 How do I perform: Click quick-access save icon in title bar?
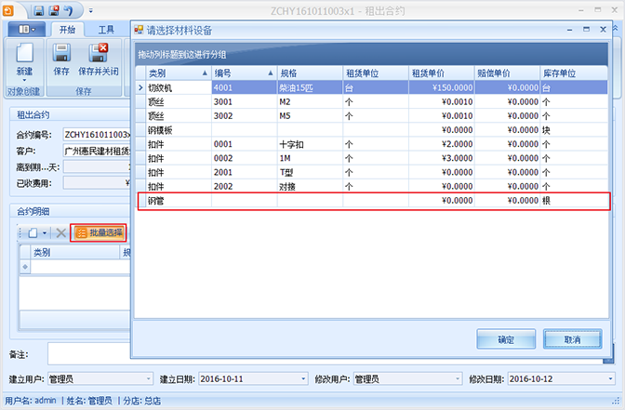tap(39, 10)
